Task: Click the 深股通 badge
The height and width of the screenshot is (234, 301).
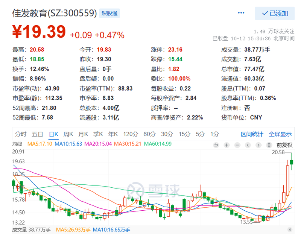Action: click(109, 13)
